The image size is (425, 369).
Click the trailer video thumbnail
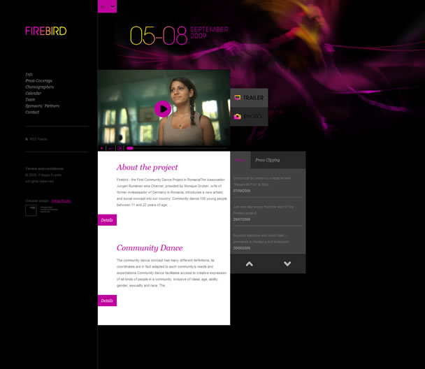coord(164,108)
